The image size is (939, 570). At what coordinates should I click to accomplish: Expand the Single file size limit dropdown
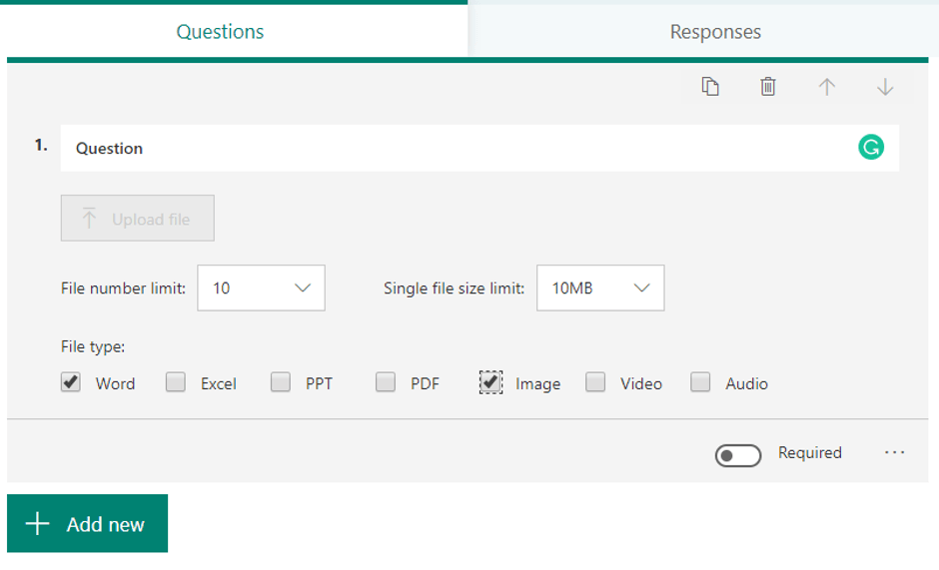tap(599, 287)
